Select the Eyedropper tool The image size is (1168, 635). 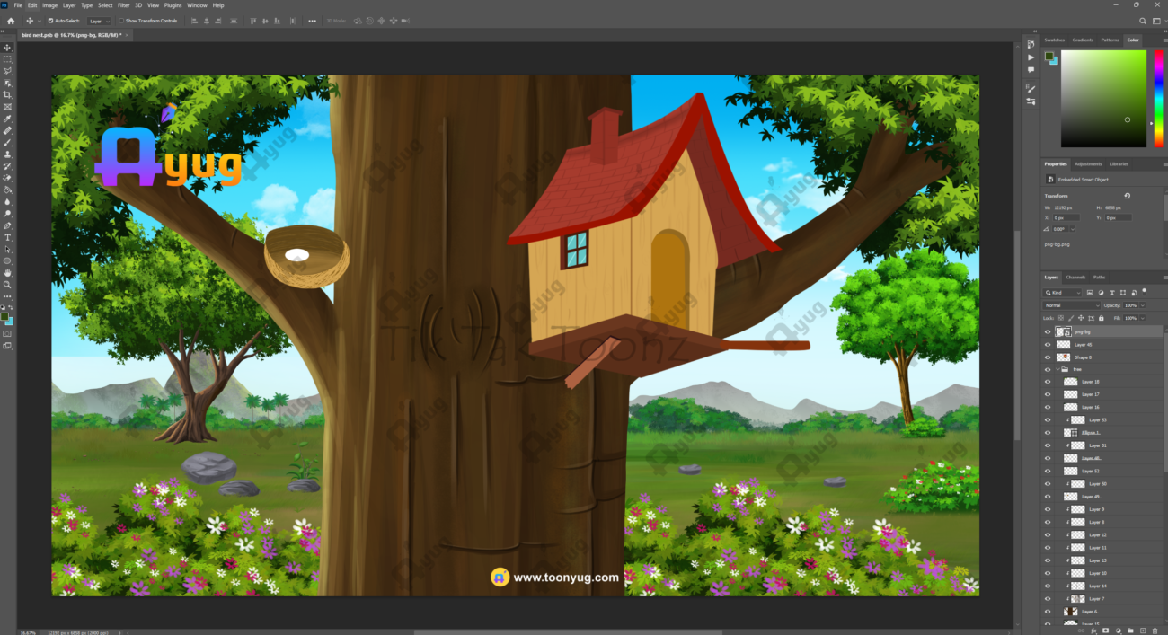pos(8,119)
